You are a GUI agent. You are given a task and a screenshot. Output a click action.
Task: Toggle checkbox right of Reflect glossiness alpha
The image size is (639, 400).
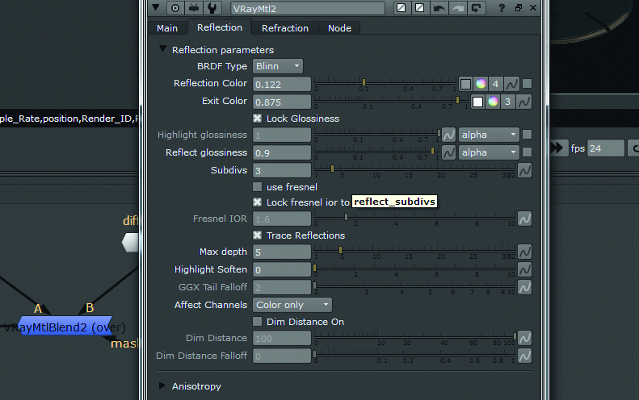(527, 152)
